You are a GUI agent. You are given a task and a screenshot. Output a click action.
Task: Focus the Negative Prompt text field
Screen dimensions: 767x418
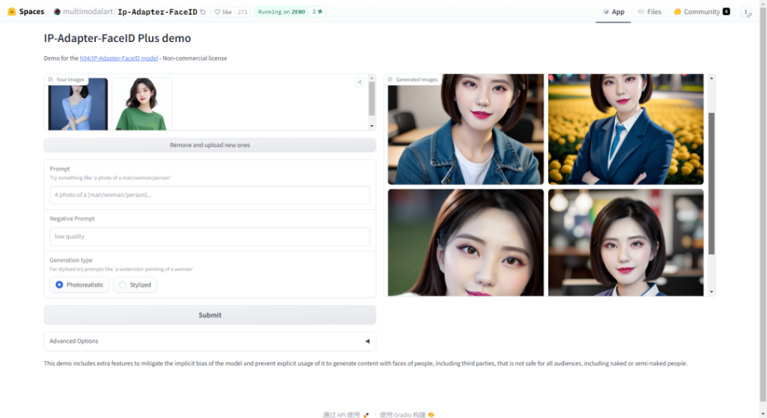point(210,237)
